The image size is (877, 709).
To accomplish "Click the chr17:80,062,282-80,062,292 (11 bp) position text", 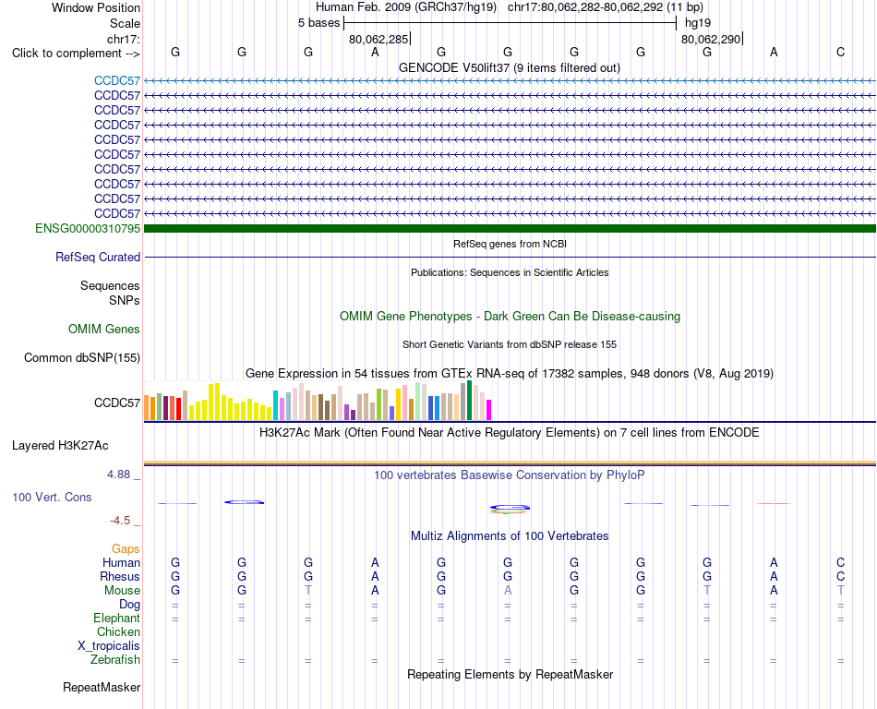I will [606, 7].
